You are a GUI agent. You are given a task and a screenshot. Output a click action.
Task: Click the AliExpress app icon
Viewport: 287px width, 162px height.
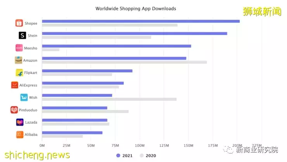15,85
